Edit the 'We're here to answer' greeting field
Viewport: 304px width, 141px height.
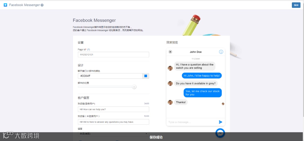click(113, 122)
